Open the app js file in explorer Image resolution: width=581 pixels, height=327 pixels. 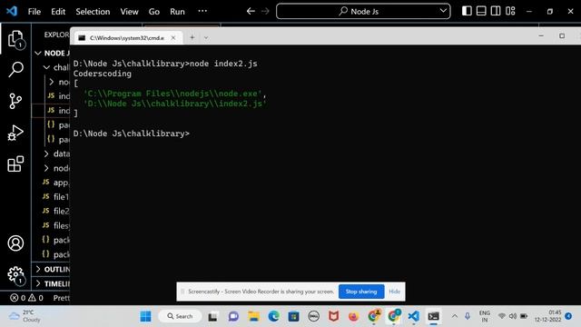(x=55, y=183)
